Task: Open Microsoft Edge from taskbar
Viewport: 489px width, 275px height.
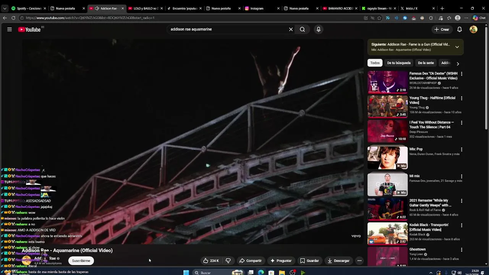Action: pyautogui.click(x=261, y=273)
